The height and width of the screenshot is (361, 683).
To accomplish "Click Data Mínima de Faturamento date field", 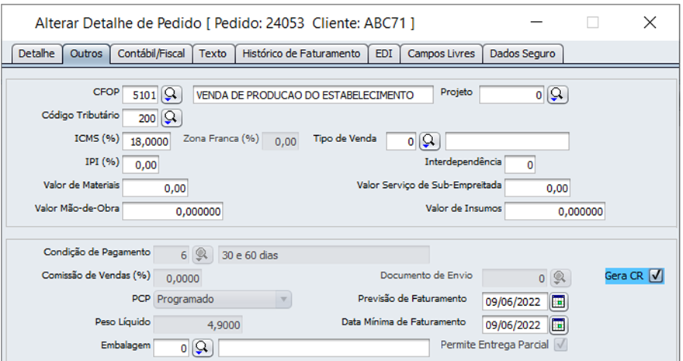I will tap(515, 325).
